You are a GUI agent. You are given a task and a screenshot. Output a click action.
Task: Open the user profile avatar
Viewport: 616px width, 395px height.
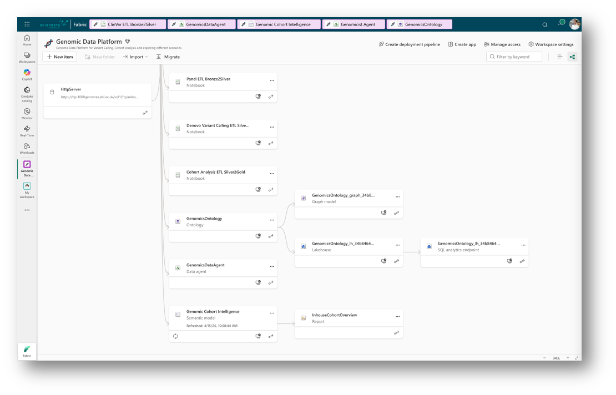click(575, 24)
